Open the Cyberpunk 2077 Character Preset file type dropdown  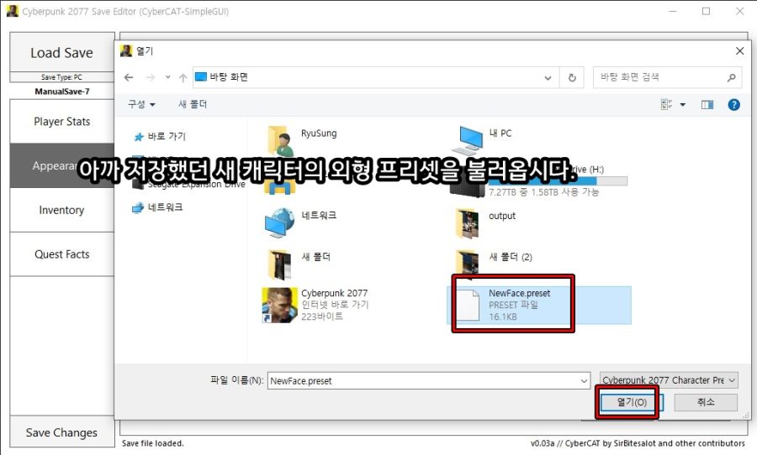(669, 380)
